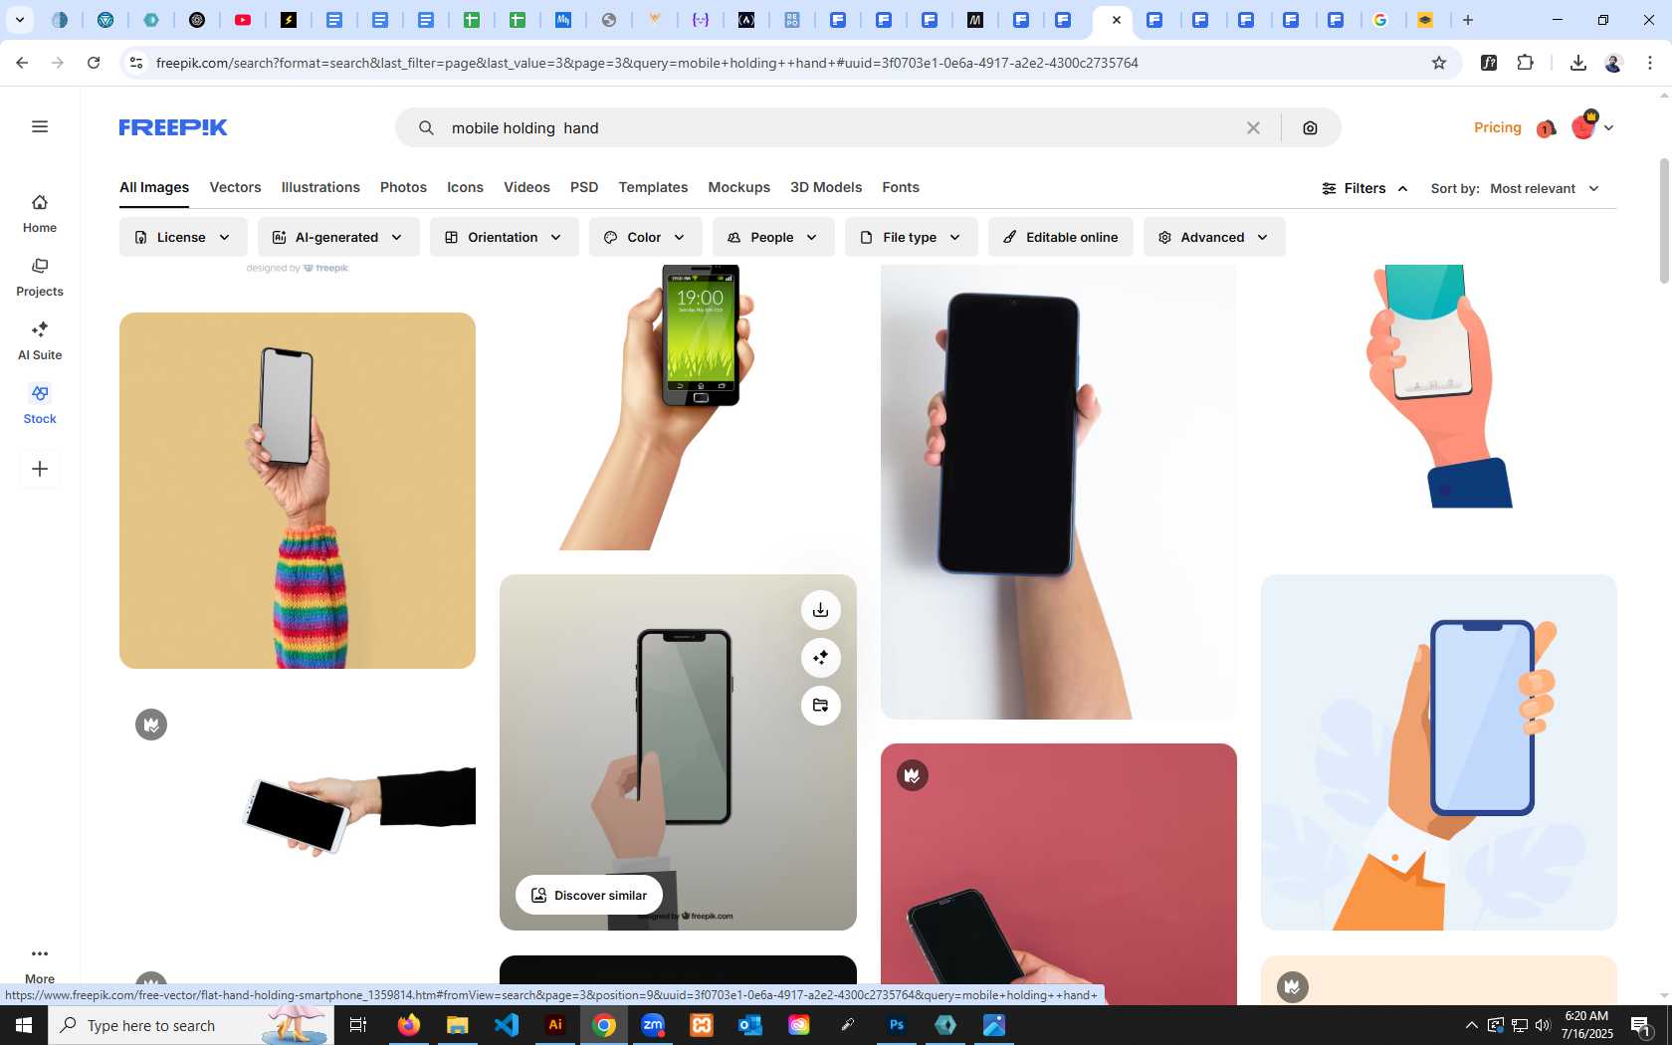
Task: Open Projects in the sidebar
Action: [40, 278]
